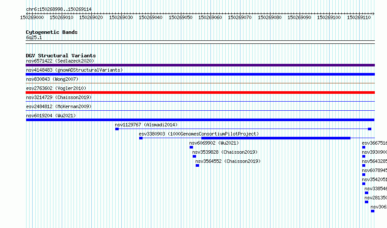Click the 6q25.1 band label

click(x=34, y=37)
